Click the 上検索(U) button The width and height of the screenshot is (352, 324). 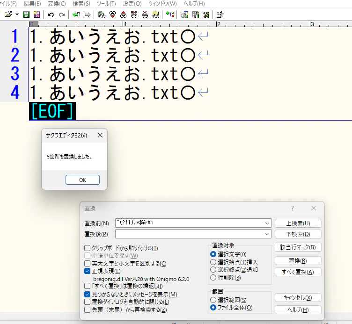click(298, 223)
